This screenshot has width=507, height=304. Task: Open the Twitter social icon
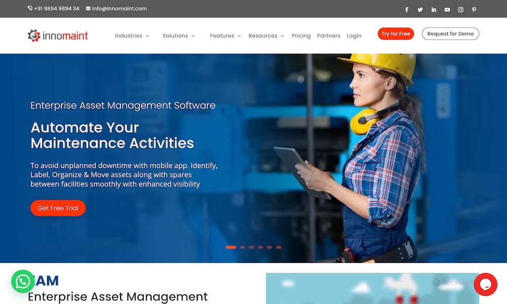tap(420, 10)
